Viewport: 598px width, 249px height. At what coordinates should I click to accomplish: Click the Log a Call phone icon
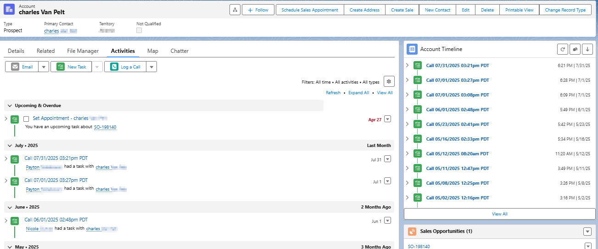pos(114,67)
